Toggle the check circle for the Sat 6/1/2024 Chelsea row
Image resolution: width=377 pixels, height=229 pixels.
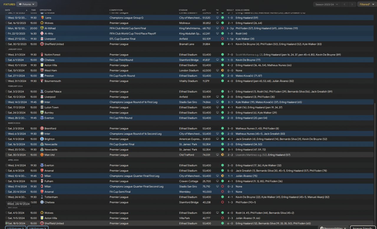tap(6, 60)
